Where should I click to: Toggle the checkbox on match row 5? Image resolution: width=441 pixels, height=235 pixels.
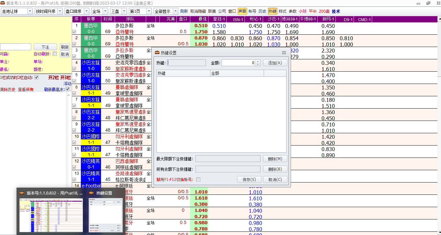point(74,81)
